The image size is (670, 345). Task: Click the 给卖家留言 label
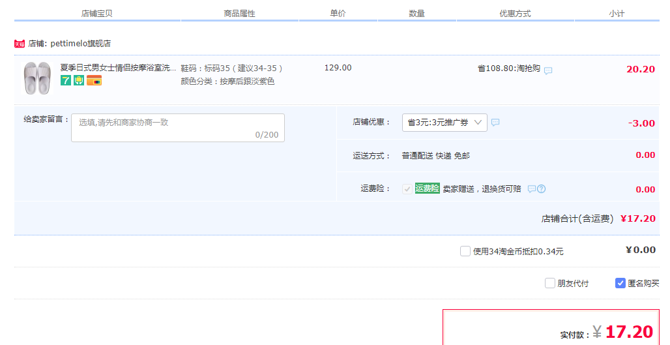(x=46, y=119)
